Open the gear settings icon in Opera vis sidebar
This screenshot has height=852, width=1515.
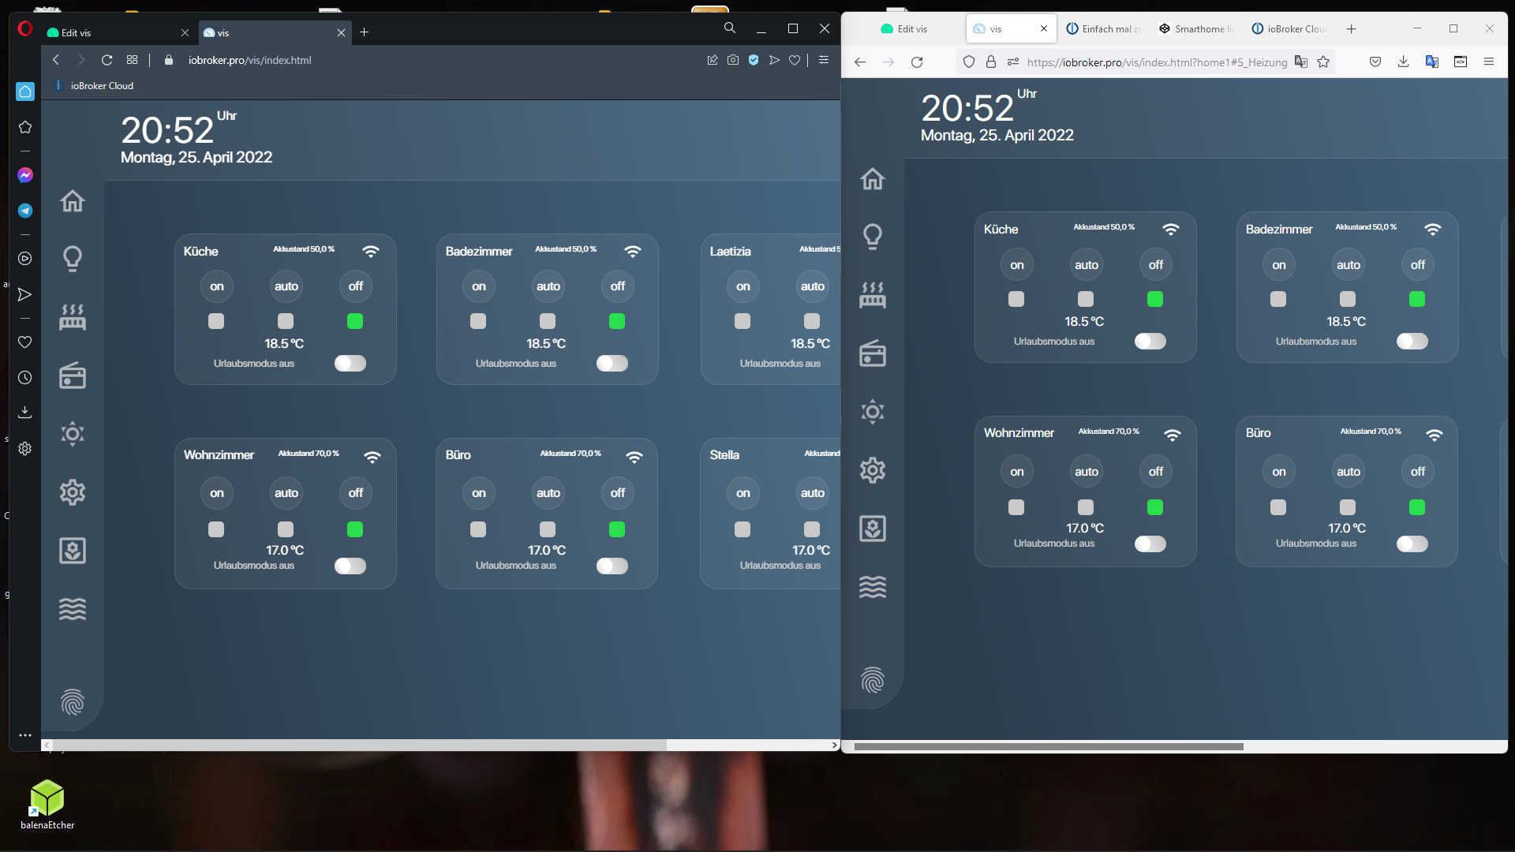[x=72, y=491]
